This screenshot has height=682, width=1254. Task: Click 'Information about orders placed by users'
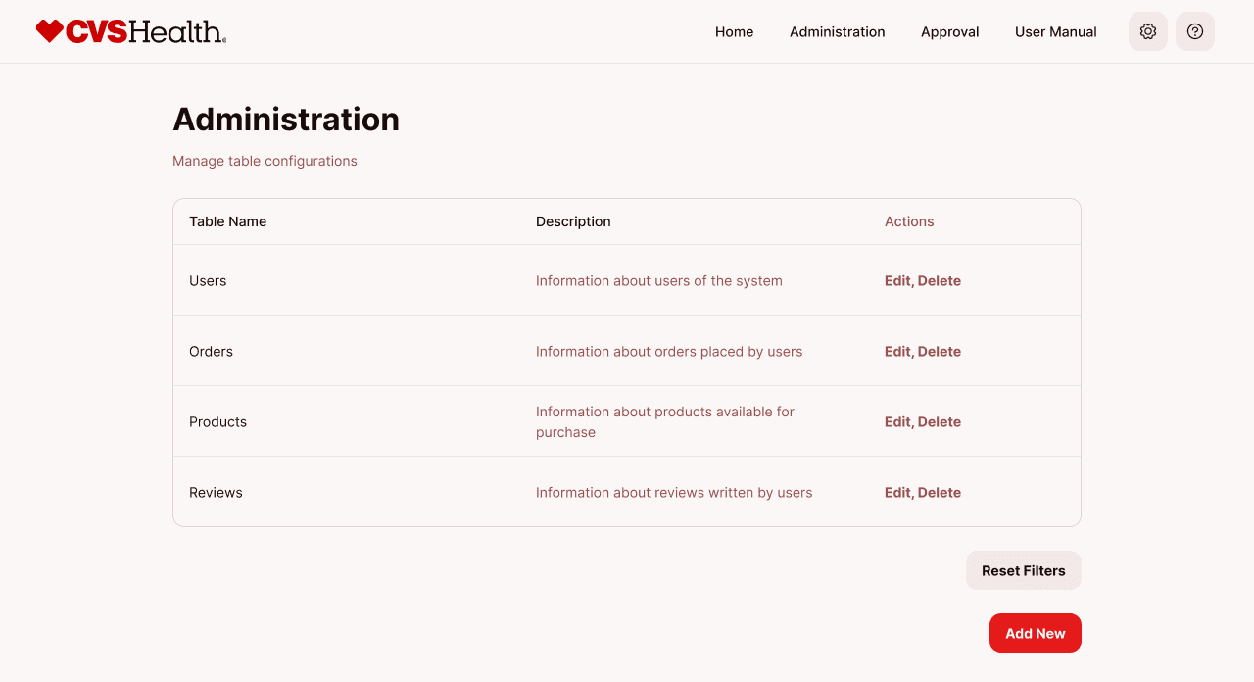[669, 351]
